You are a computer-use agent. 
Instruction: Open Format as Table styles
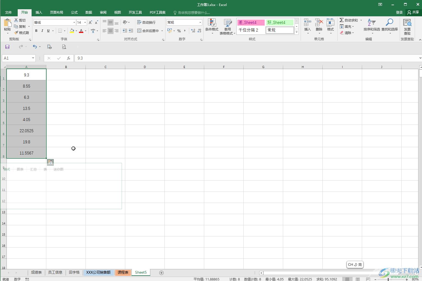[x=227, y=27]
